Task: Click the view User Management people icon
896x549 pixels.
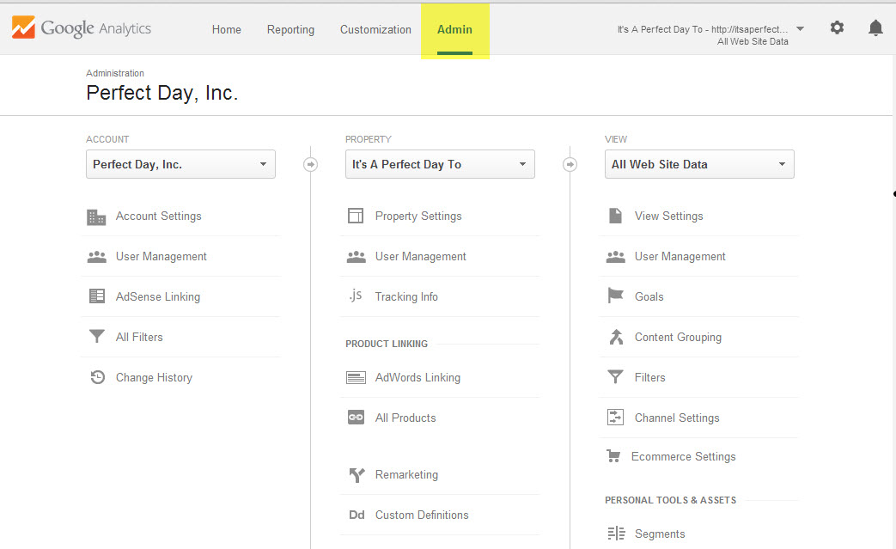Action: pos(615,257)
